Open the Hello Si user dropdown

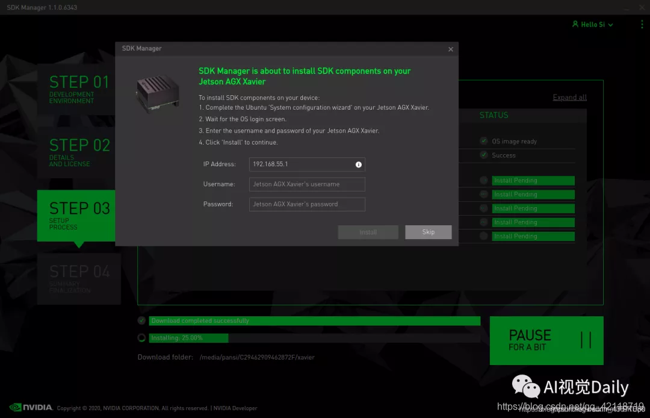(593, 25)
